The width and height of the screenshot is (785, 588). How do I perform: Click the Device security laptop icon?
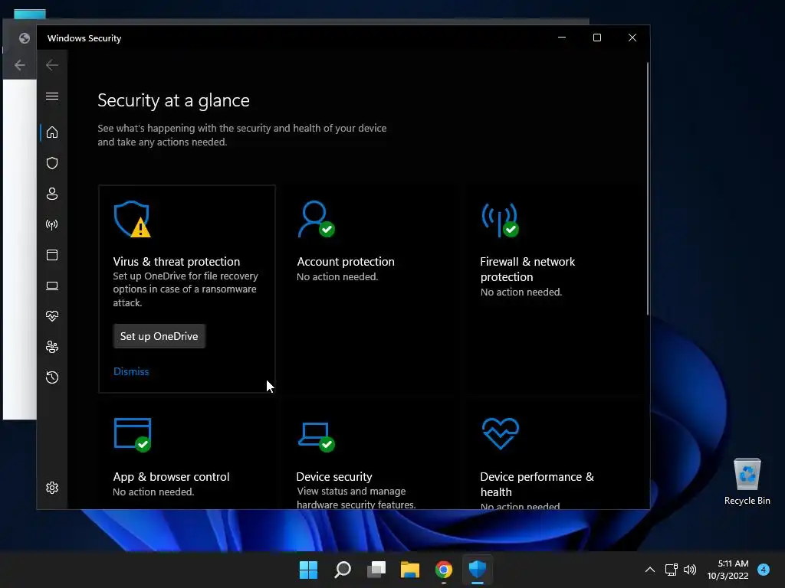316,437
